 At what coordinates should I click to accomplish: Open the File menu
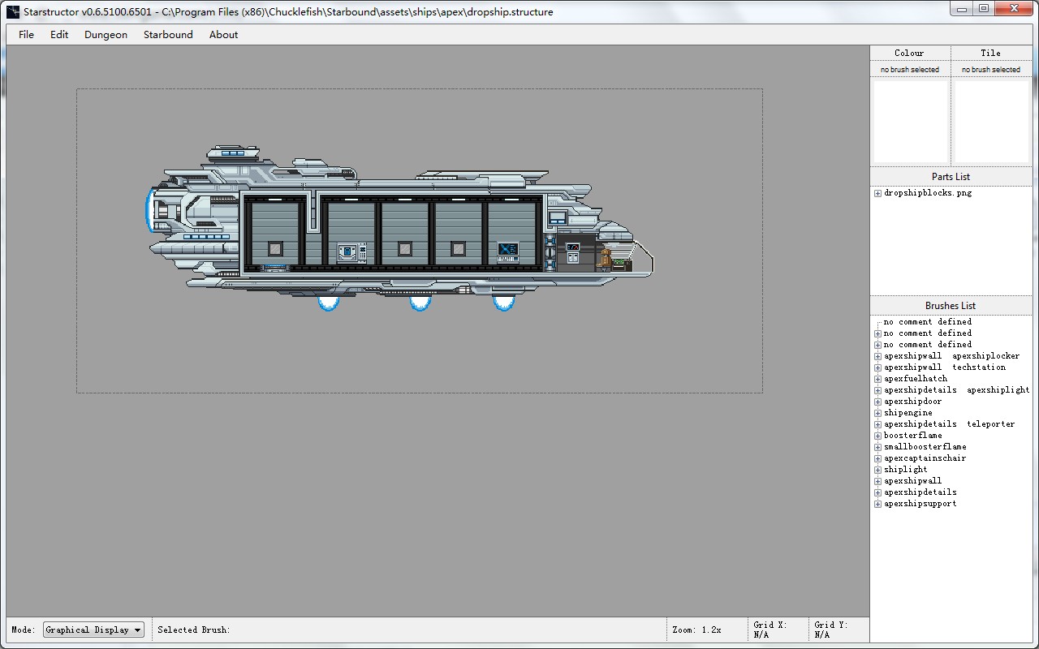pos(26,35)
